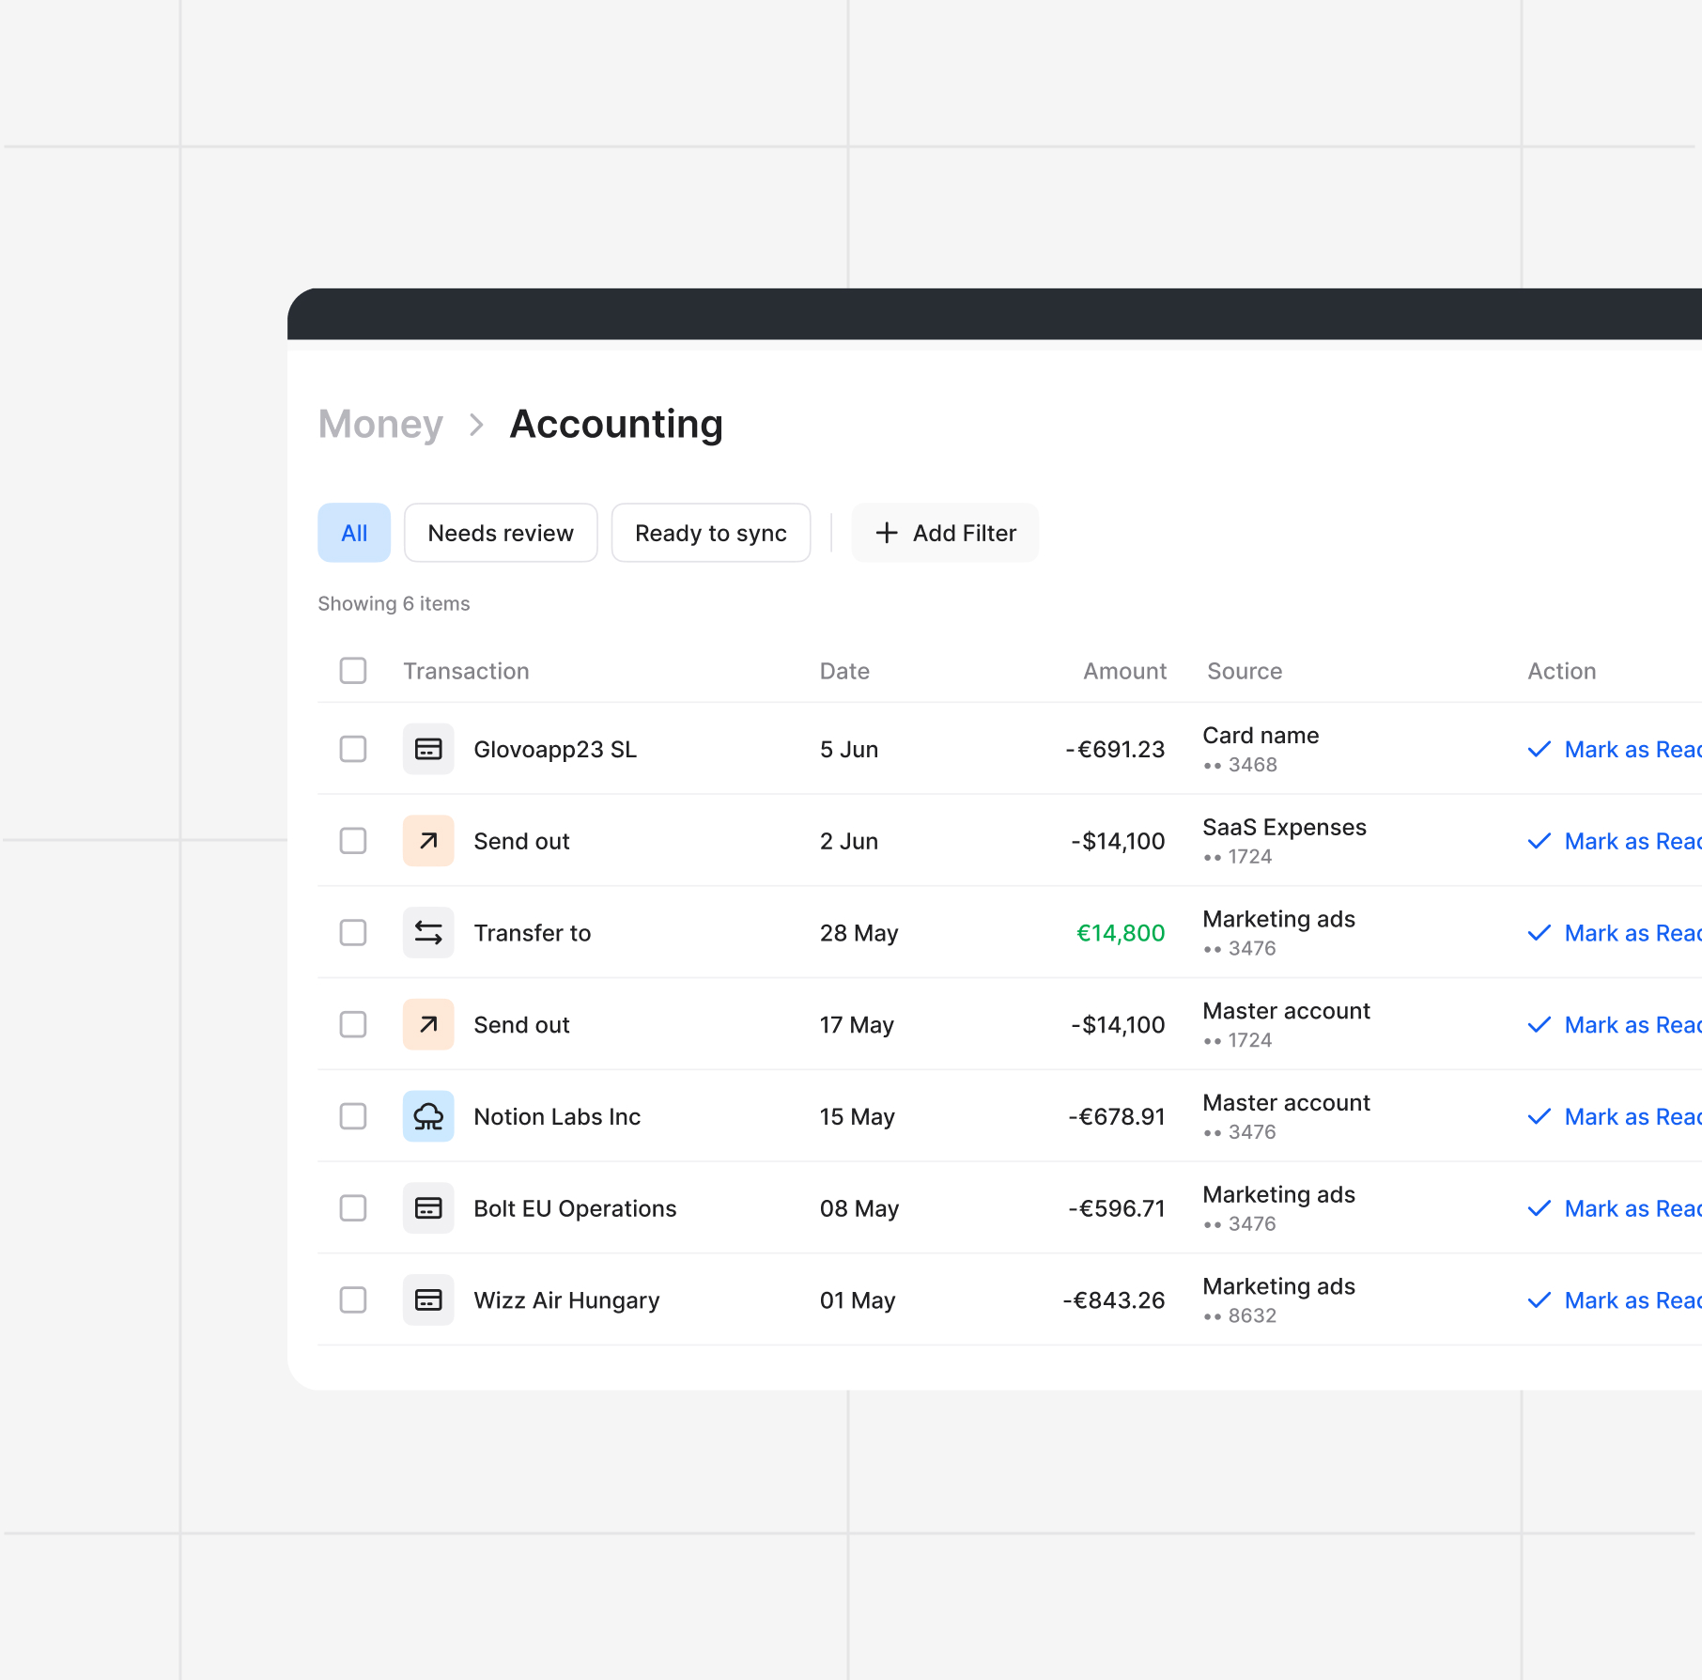Click the -€596.71 amount
The height and width of the screenshot is (1680, 1702).
1117,1208
